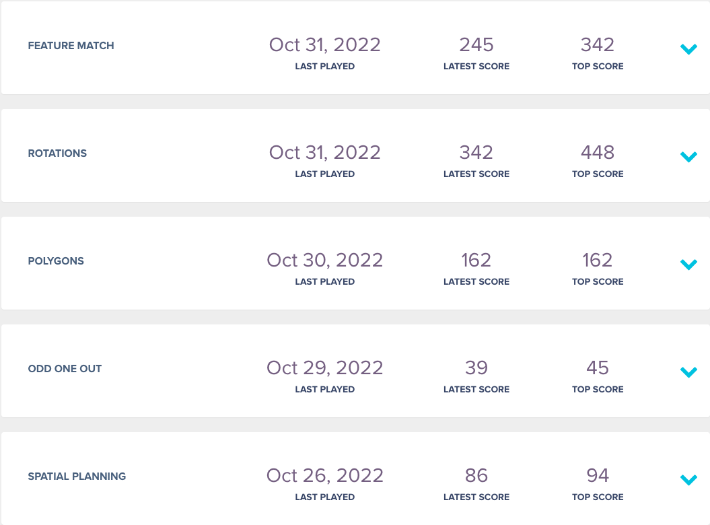
Task: Select Feature Match latest score 245
Action: pos(476,45)
